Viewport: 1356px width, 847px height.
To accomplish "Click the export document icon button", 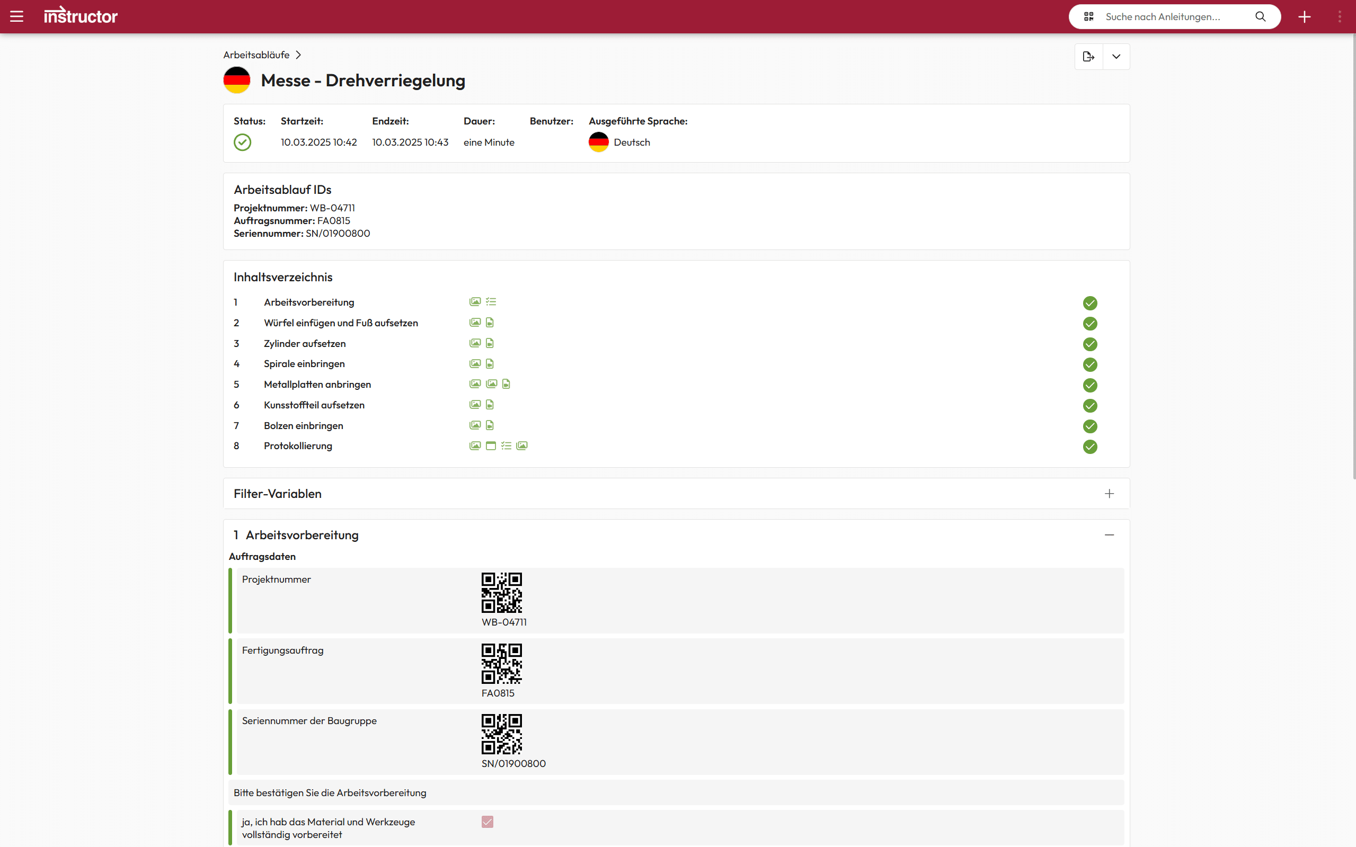I will click(1088, 57).
